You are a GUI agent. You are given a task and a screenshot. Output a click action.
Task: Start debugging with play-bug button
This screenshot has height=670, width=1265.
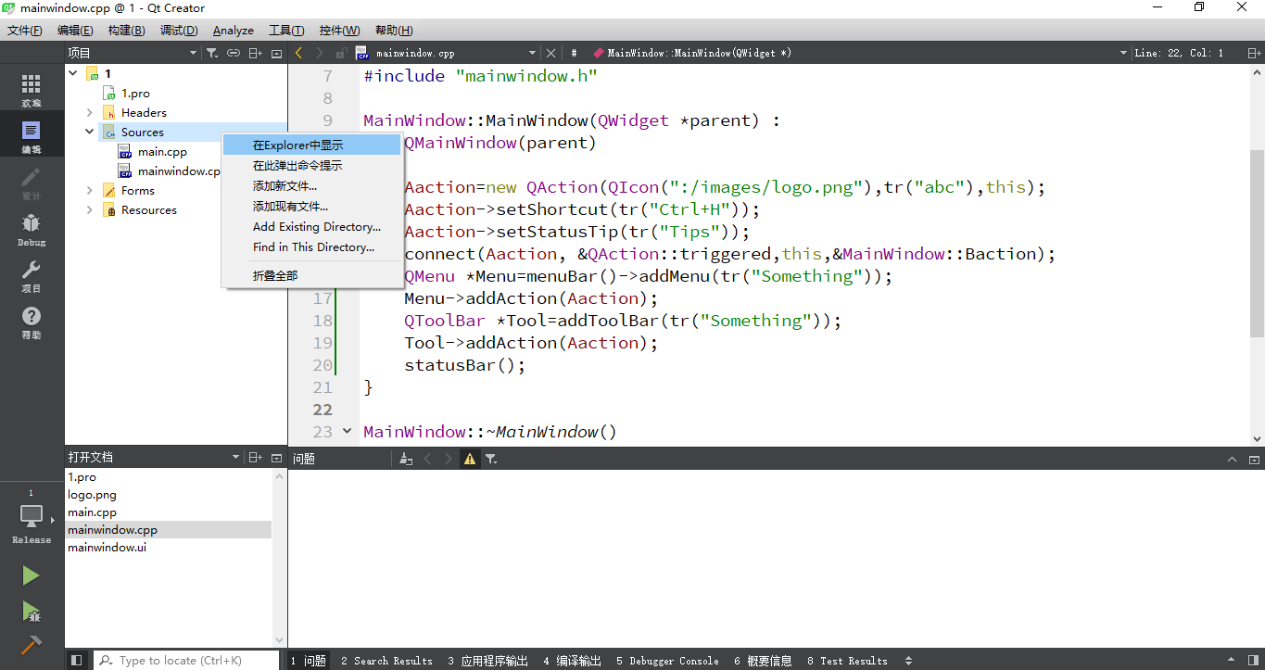point(32,611)
